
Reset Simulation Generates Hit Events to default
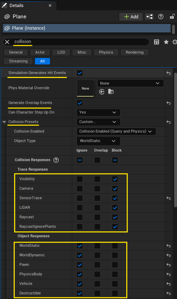pos(169,73)
